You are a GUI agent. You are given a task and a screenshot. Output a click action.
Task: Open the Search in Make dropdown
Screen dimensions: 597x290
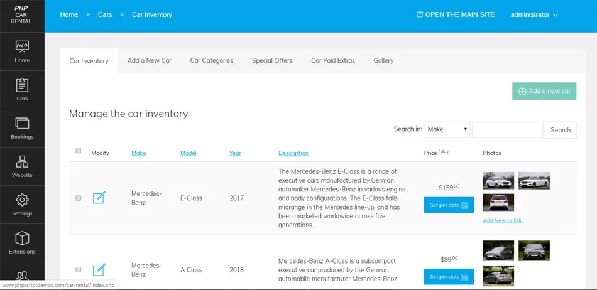pyautogui.click(x=447, y=129)
